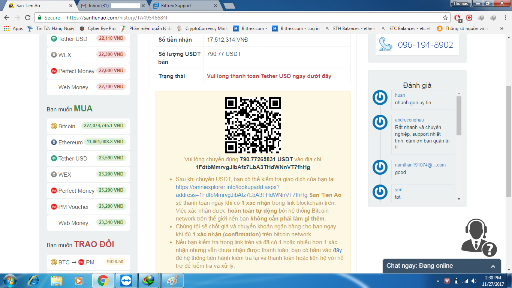The image size is (512, 288).
Task: Select Web Money priced 22,700 VND
Action: tap(88, 87)
